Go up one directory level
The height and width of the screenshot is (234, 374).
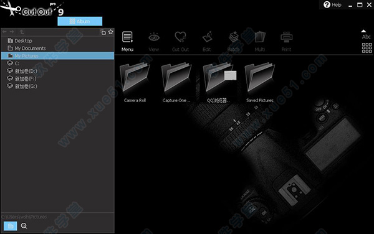click(x=22, y=32)
